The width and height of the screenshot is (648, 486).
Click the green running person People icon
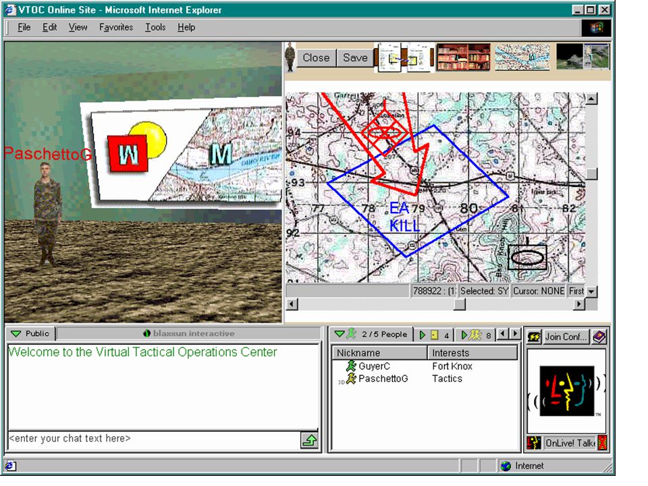pos(351,333)
